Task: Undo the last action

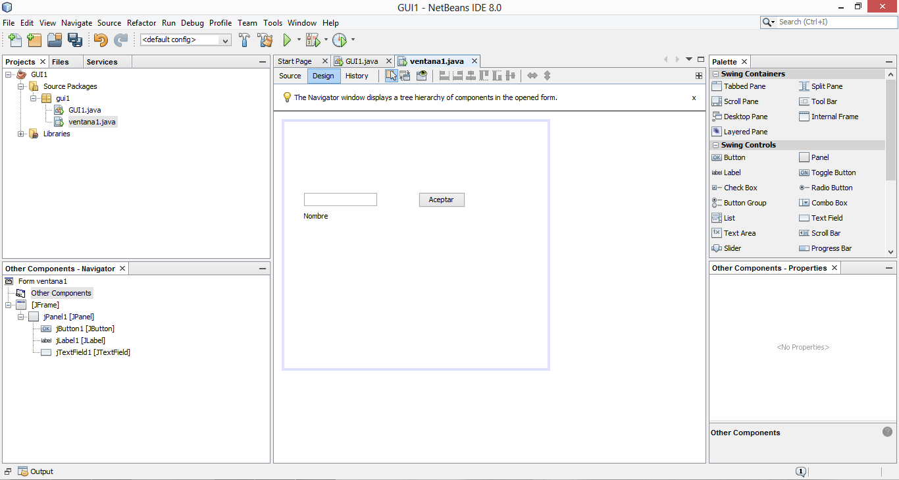Action: [x=99, y=40]
